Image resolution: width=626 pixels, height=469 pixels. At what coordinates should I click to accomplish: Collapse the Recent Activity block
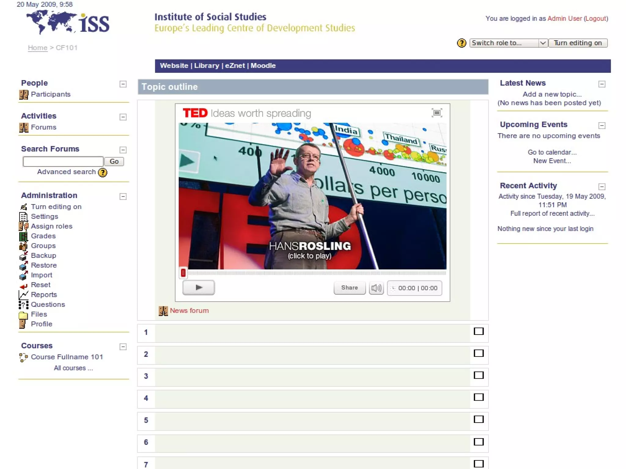tap(602, 187)
